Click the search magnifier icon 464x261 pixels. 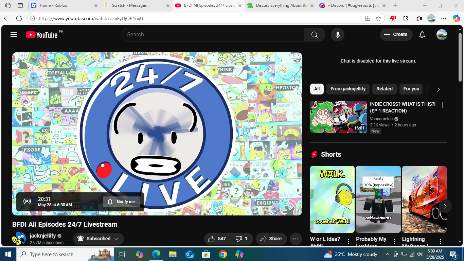coord(314,34)
